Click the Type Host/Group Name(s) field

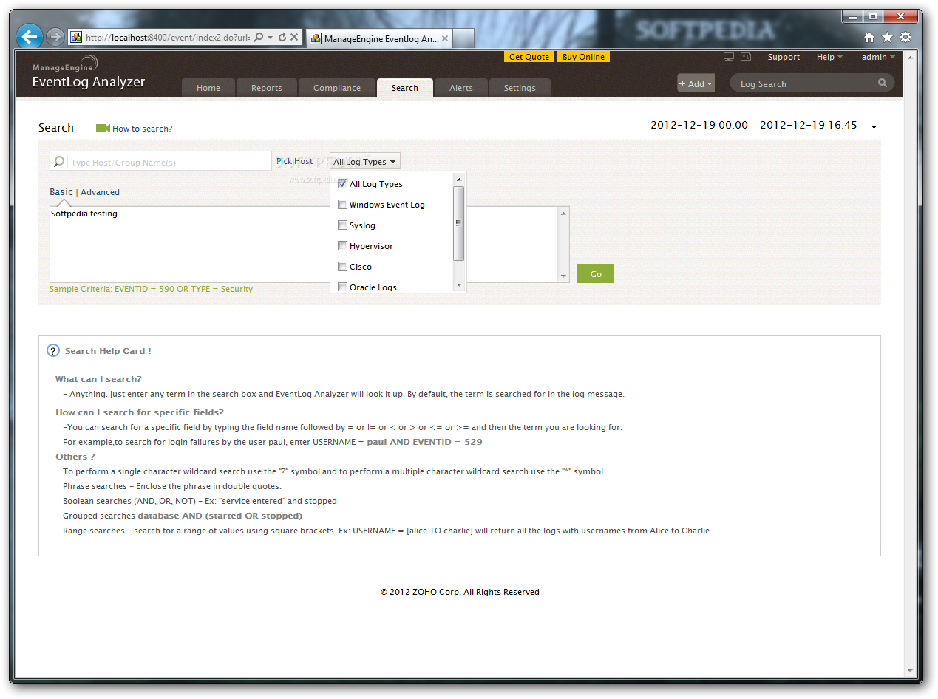[x=160, y=162]
